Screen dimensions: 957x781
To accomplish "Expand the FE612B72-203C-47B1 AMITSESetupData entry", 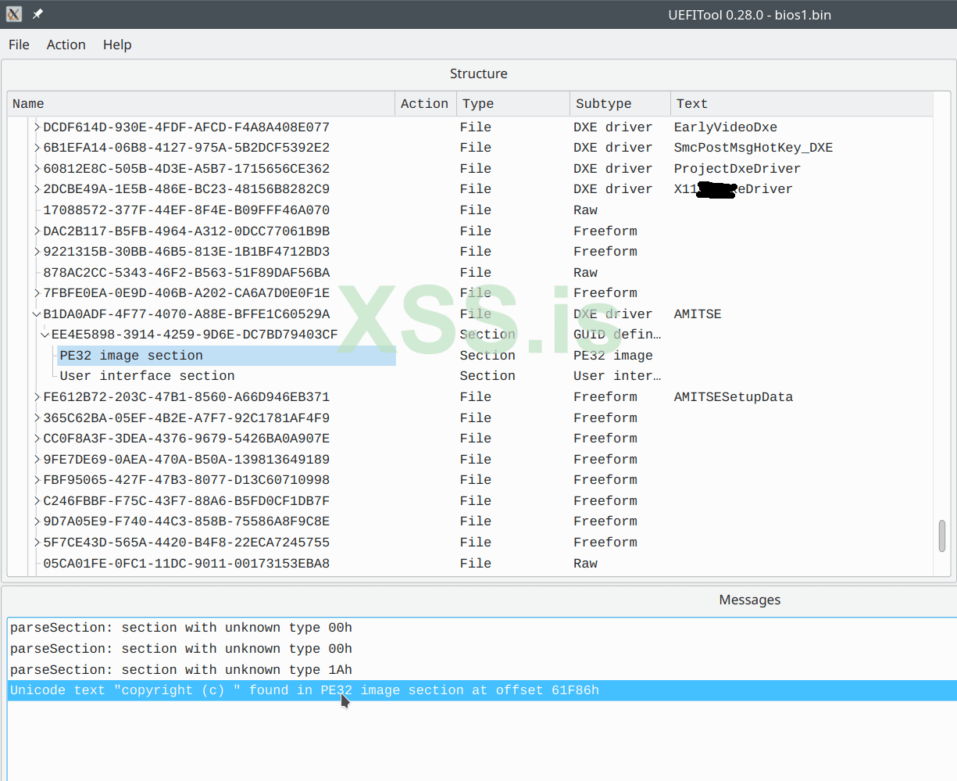I will pyautogui.click(x=37, y=397).
